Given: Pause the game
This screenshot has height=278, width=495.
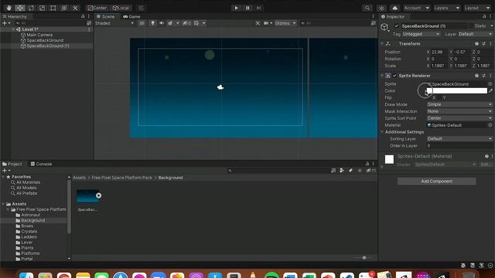Looking at the screenshot, I should coord(247,8).
